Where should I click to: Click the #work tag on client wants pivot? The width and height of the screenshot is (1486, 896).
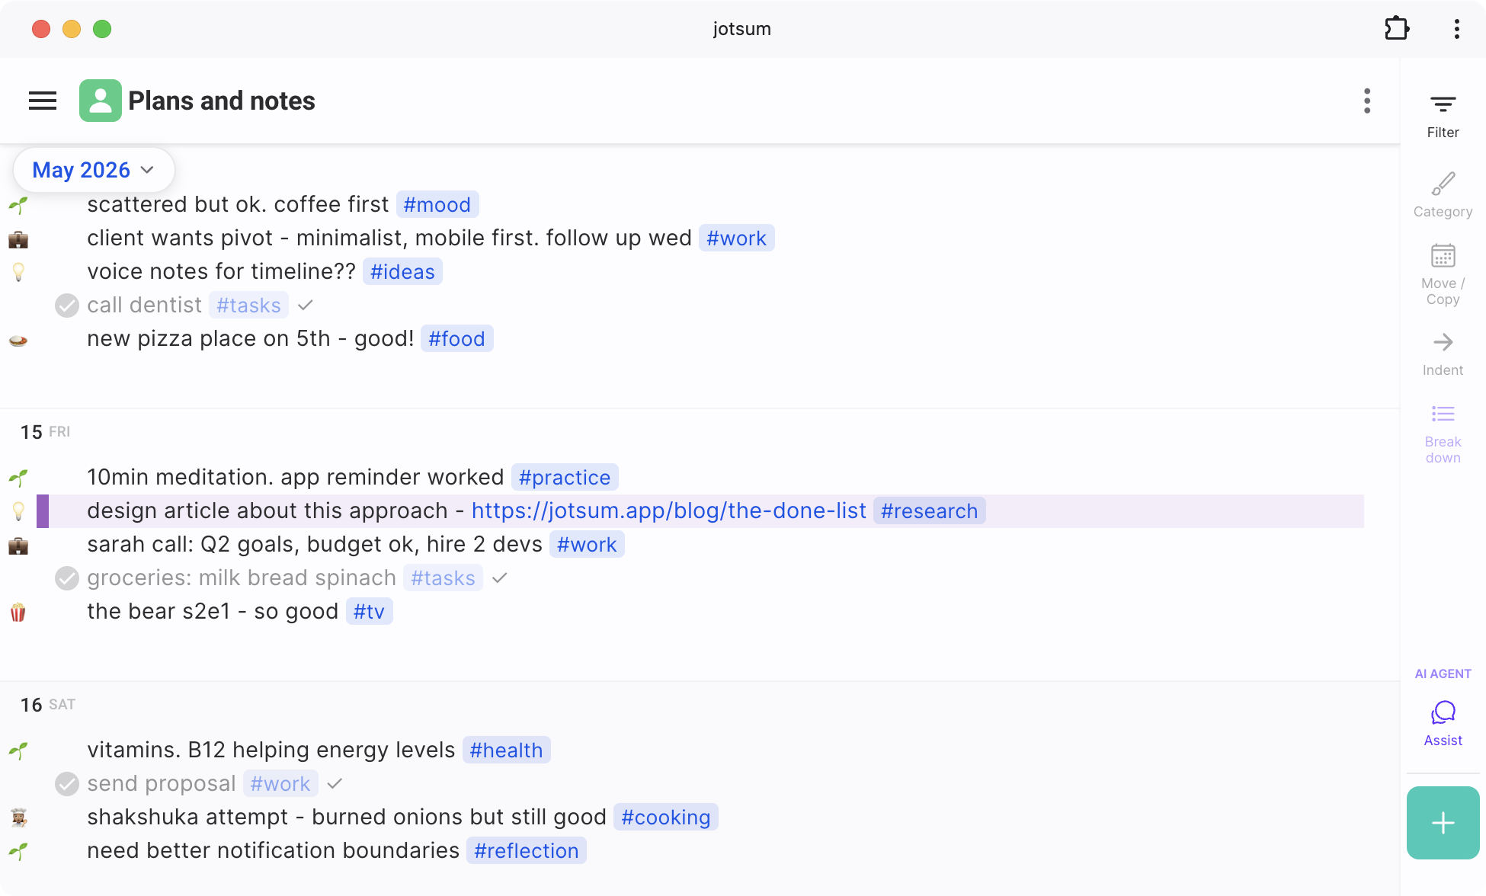click(736, 238)
